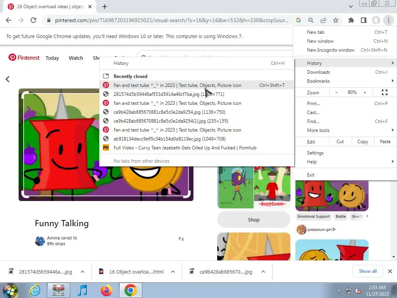Choose Find in Chrome menu

click(x=345, y=121)
